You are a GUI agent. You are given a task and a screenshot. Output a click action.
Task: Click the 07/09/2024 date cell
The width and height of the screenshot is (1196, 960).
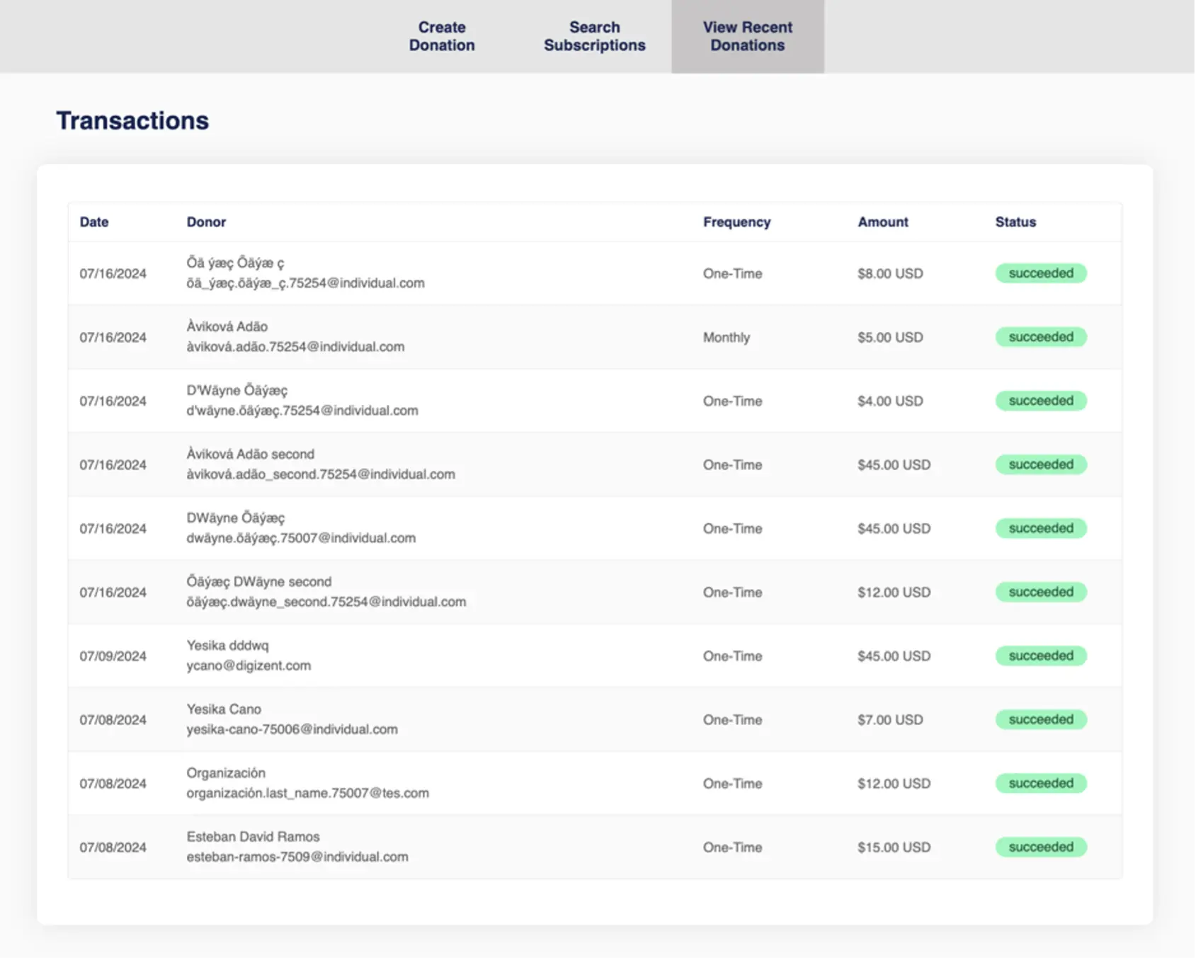pos(113,656)
